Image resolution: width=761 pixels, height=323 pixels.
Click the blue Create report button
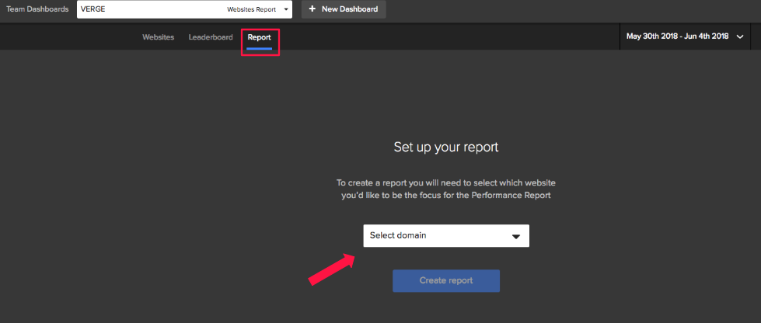[445, 280]
